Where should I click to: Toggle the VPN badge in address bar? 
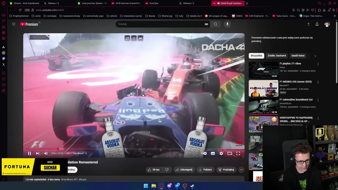coord(27,10)
